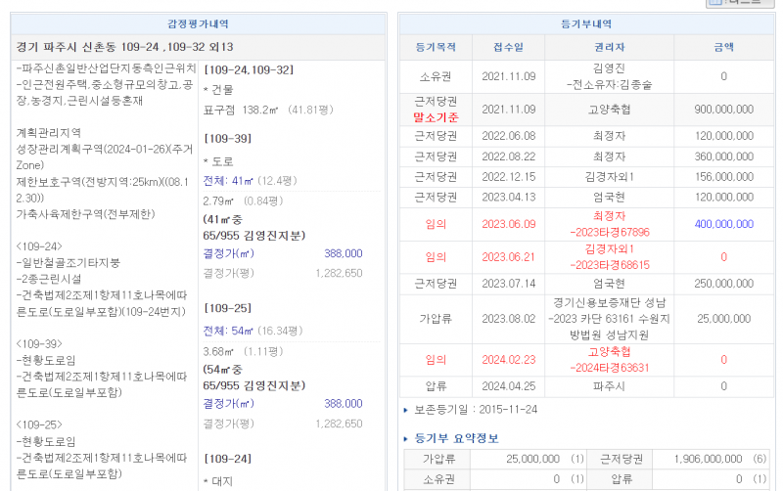
Task: Click the blue 400,000,000 amount
Action: coord(723,224)
